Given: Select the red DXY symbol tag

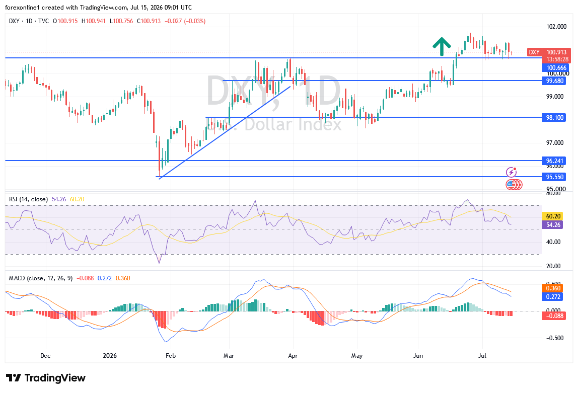Looking at the screenshot, I should [534, 52].
